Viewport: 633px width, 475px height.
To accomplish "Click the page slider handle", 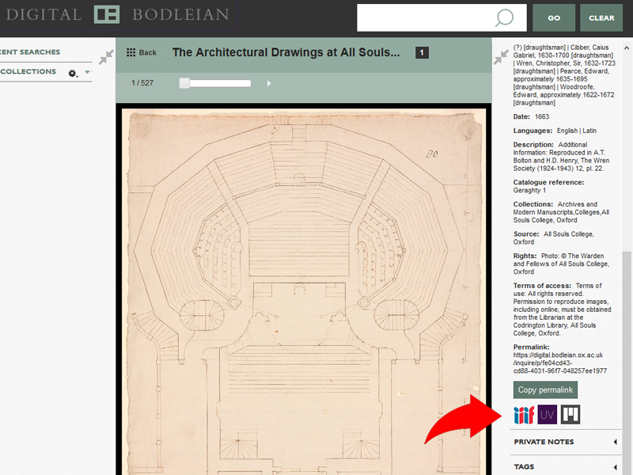I will (x=184, y=83).
